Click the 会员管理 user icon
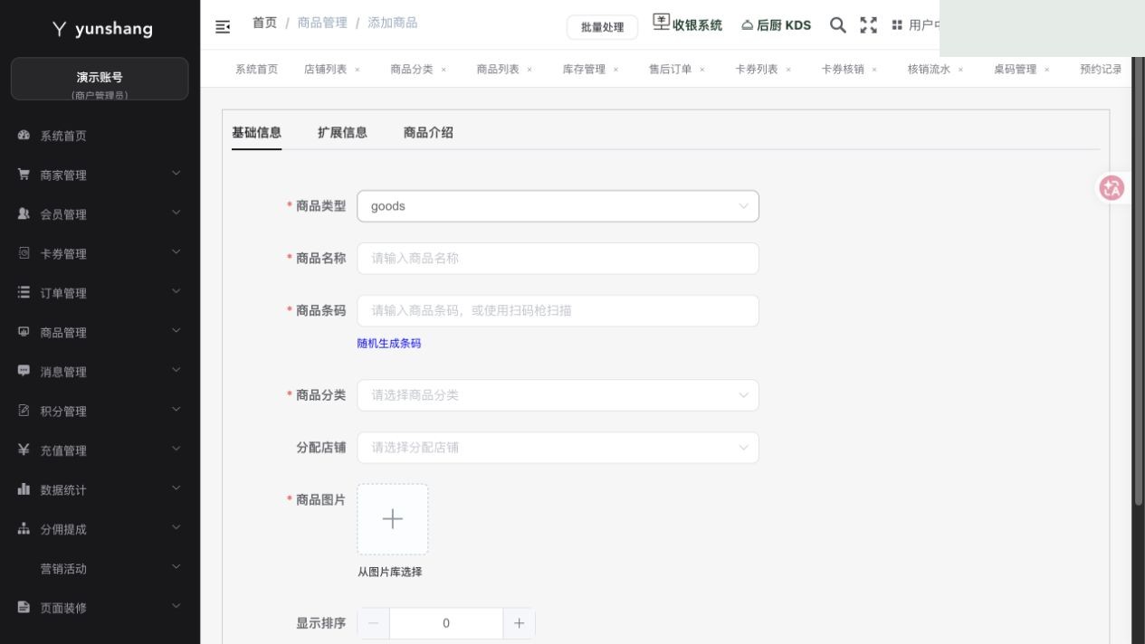Image resolution: width=1145 pixels, height=644 pixels. pyautogui.click(x=24, y=214)
